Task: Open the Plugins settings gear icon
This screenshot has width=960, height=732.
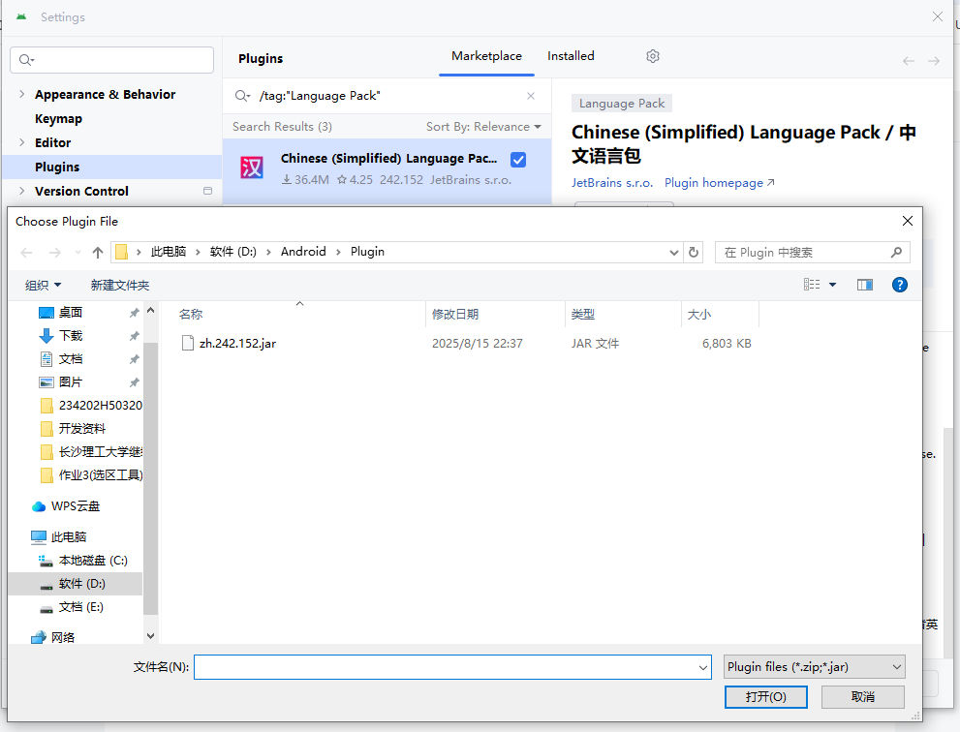Action: pyautogui.click(x=652, y=56)
